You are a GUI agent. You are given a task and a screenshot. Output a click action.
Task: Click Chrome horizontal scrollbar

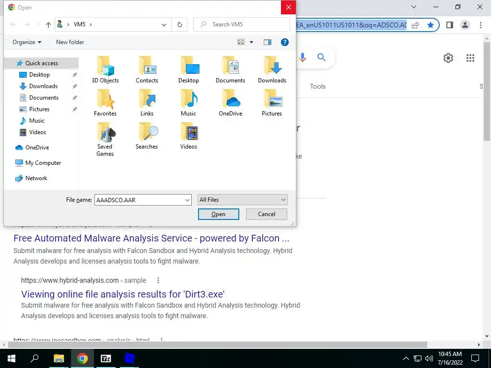218,345
